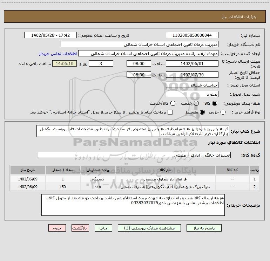Toggle the اسناد خزانه اسلامی payment checkbox

click(170, 112)
